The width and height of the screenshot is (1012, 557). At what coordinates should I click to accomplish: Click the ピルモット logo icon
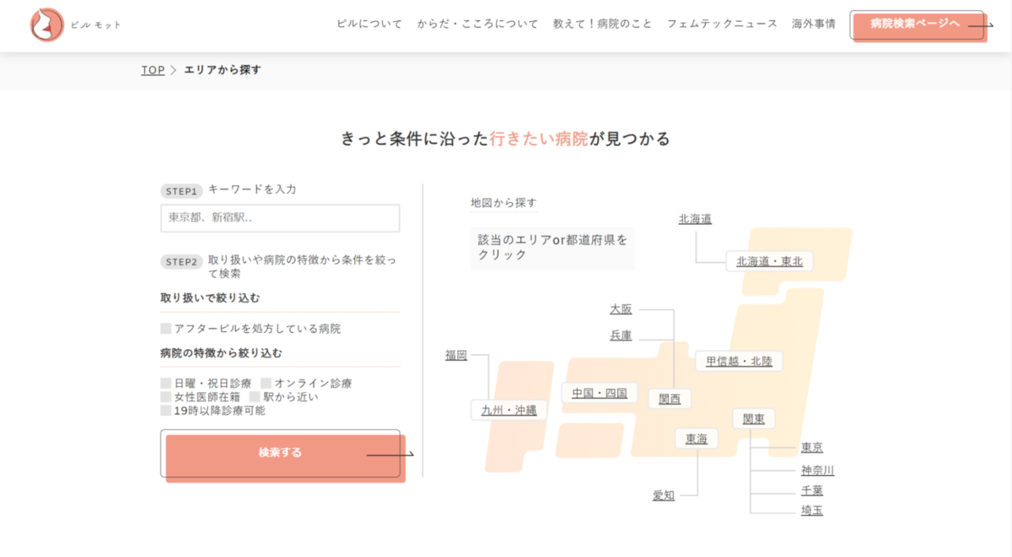(47, 25)
